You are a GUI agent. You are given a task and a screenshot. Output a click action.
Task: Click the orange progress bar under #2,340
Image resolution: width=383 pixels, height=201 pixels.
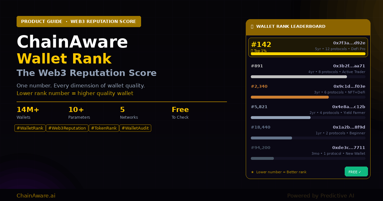point(289,97)
